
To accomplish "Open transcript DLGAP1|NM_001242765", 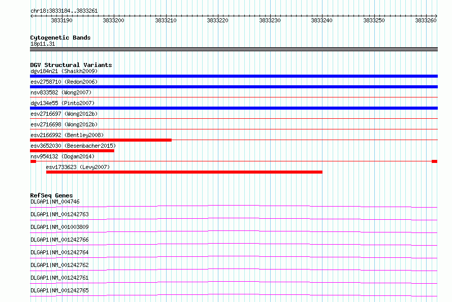I will 59,290.
